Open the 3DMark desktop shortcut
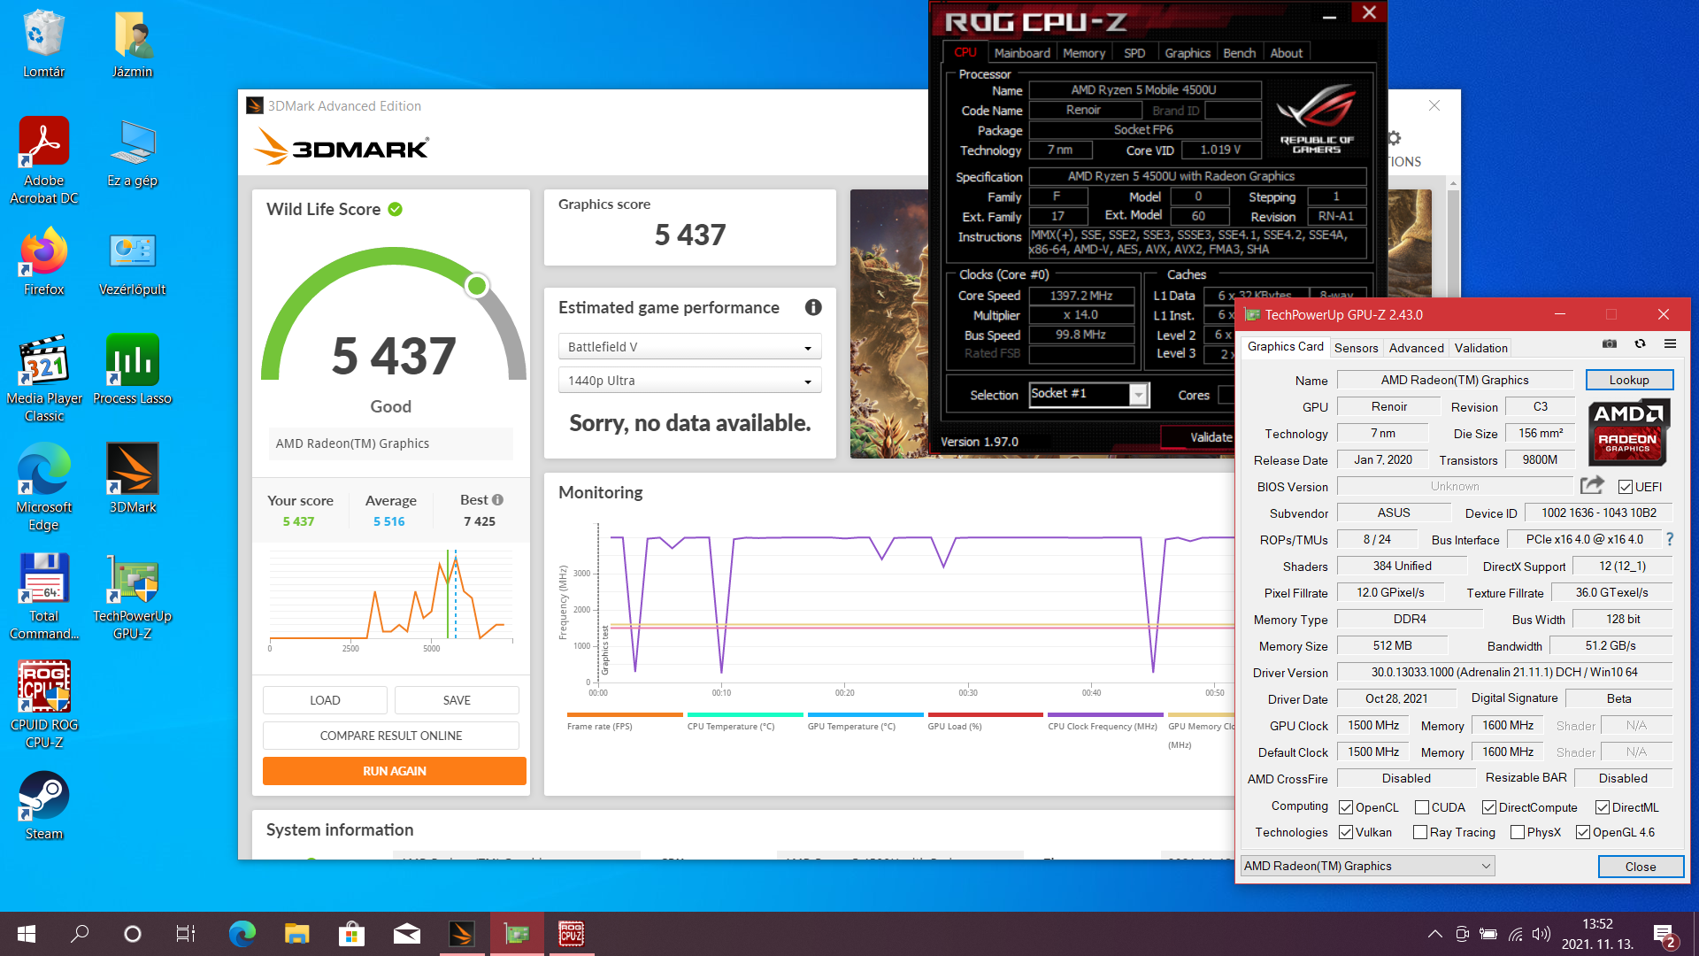 coord(133,478)
